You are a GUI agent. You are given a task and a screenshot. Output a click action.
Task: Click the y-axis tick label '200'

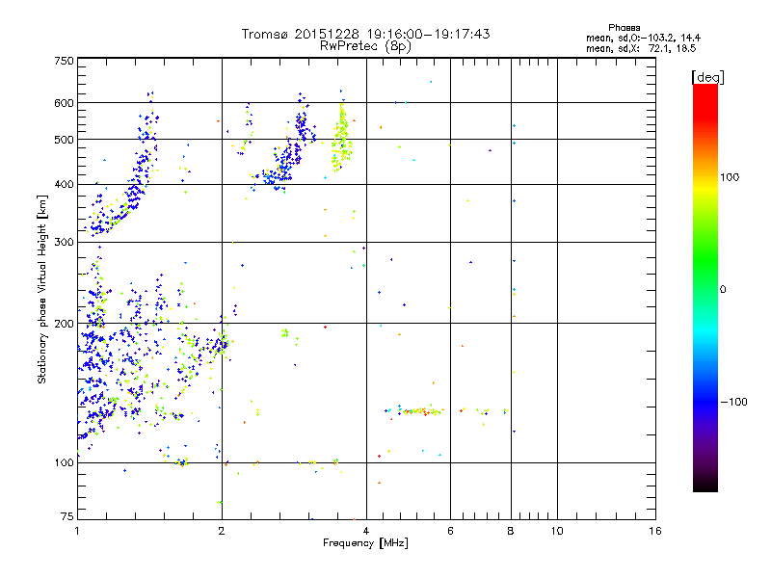64,324
